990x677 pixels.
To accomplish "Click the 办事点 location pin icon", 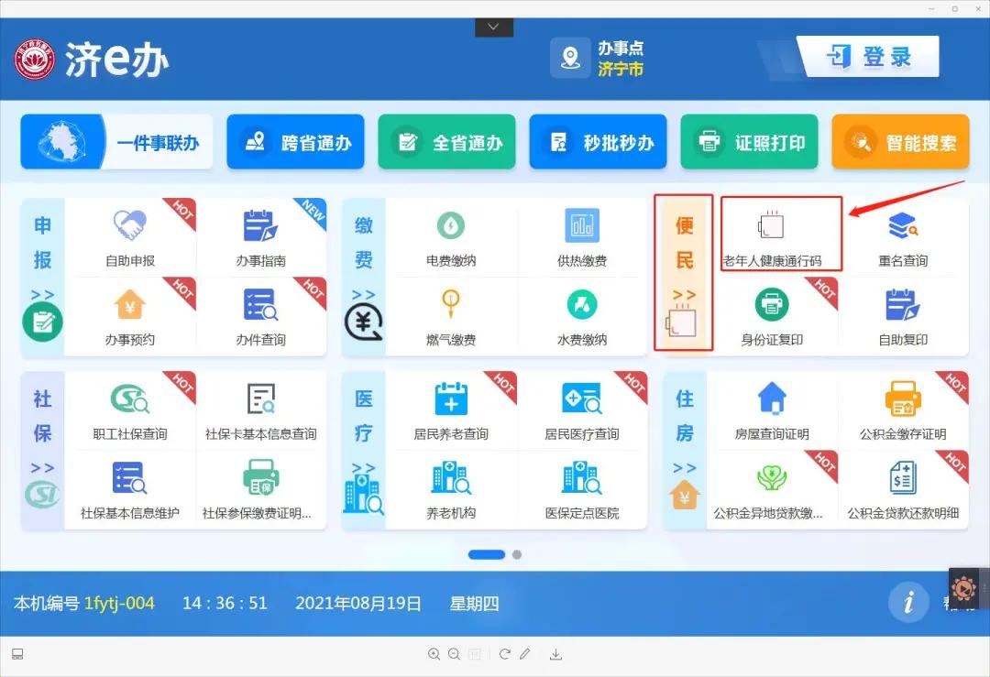I will pos(570,58).
